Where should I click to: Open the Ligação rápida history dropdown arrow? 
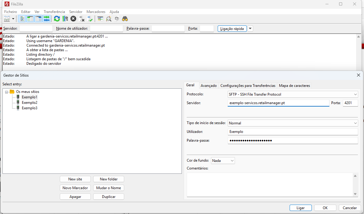250,28
